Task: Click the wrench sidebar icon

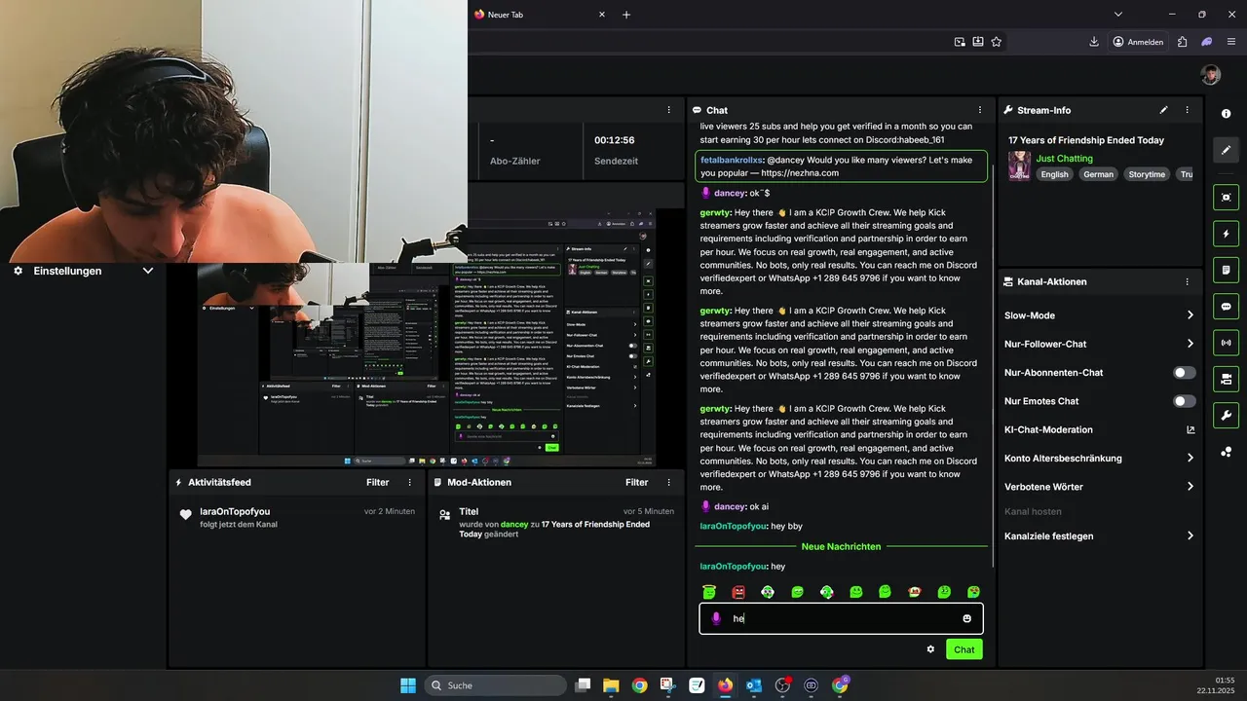Action: (x=1226, y=415)
